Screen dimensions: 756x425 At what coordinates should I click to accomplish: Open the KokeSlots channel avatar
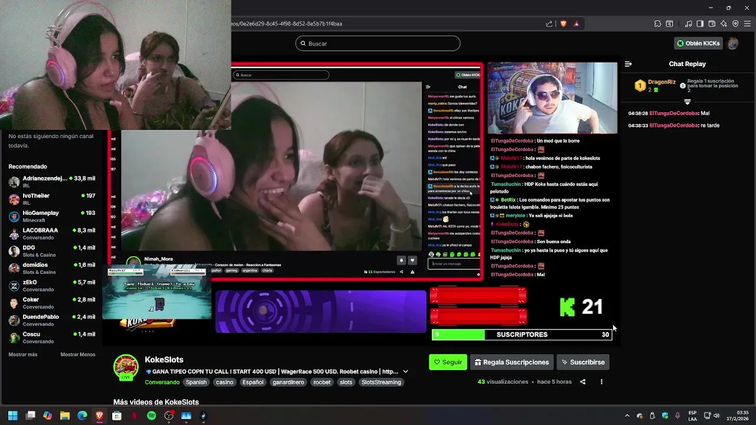(x=126, y=367)
